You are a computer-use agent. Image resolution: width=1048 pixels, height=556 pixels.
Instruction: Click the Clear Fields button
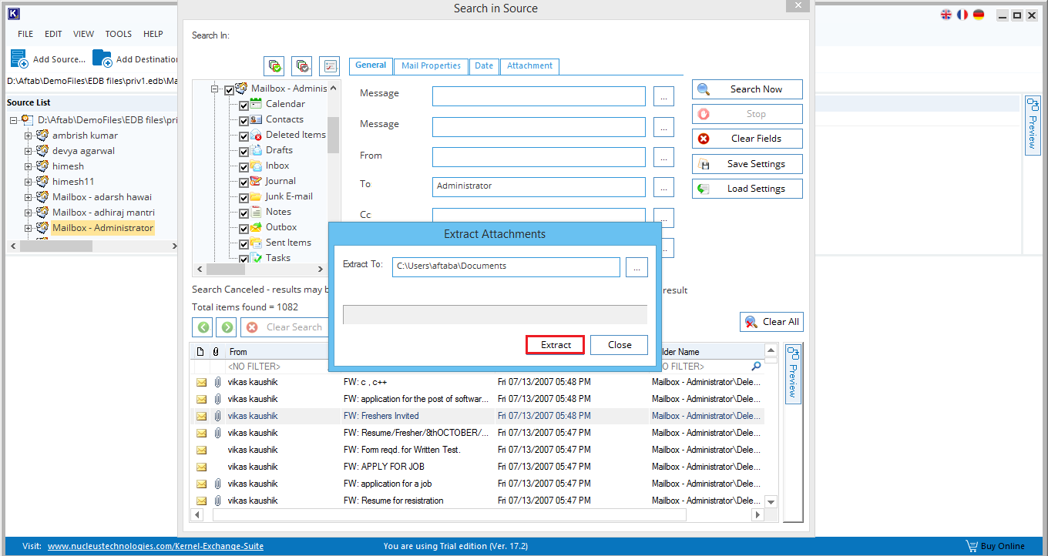[x=747, y=139]
